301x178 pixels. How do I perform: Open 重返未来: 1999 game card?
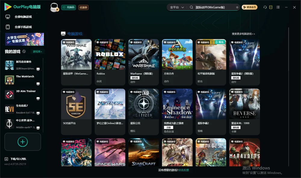(244, 112)
